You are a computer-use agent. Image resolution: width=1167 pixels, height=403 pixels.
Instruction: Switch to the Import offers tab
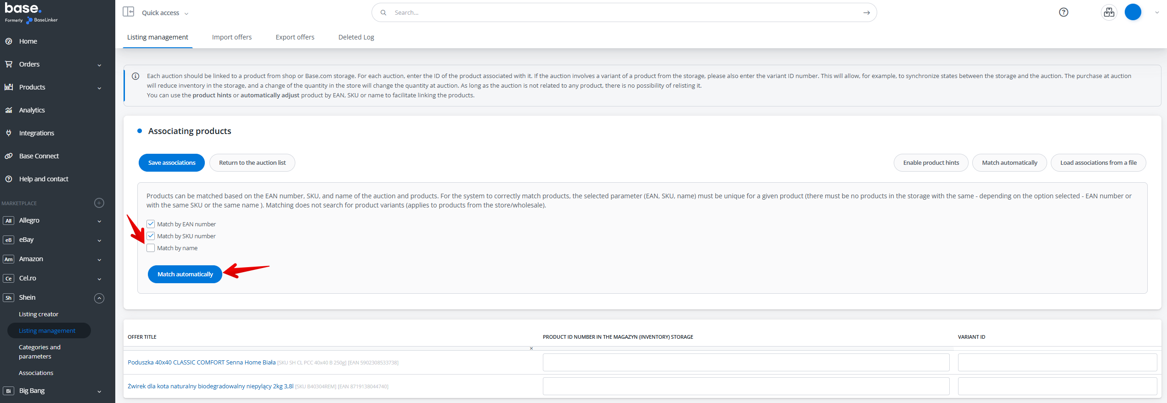(x=231, y=37)
